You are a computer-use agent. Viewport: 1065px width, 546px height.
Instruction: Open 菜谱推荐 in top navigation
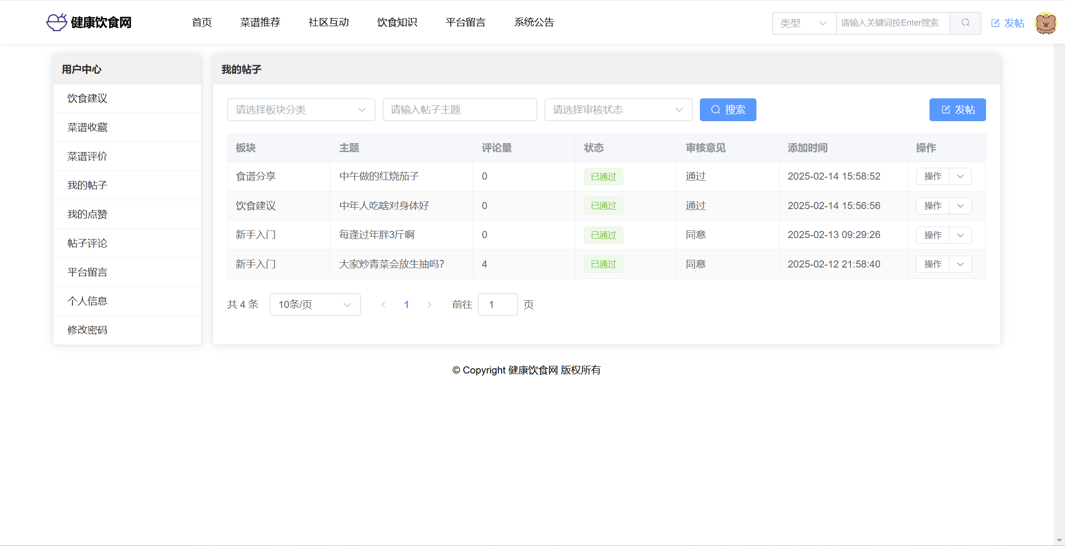point(260,22)
